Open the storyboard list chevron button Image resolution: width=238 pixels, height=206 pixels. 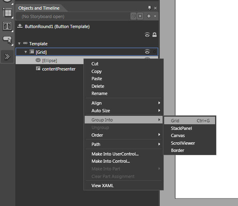133,16
